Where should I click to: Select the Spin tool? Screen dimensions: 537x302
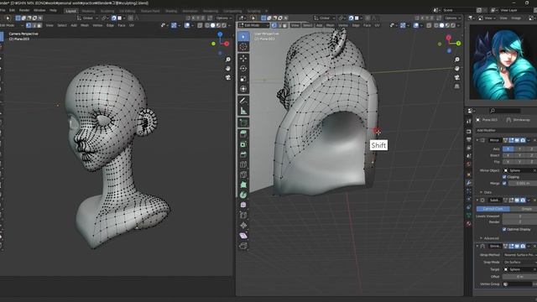(x=243, y=195)
